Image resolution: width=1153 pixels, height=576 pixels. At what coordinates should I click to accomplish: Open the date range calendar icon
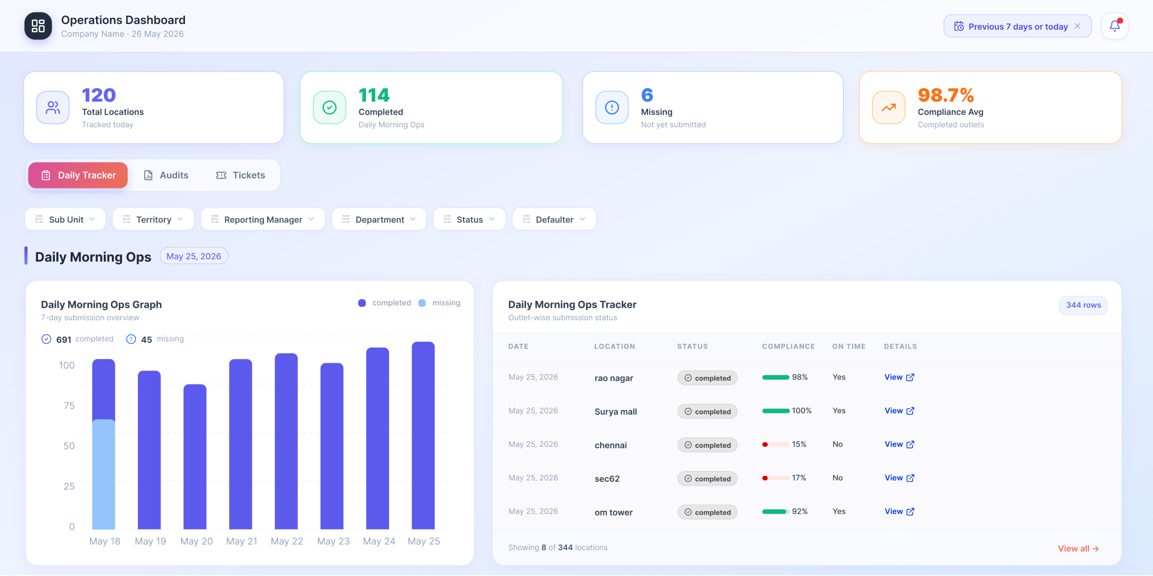tap(959, 26)
